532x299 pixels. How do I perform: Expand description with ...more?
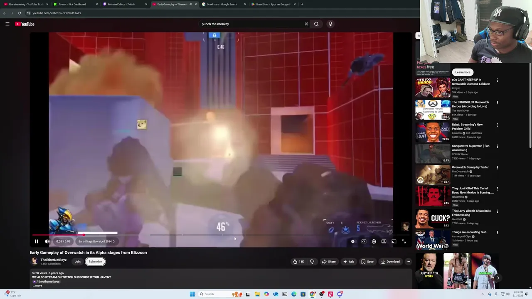click(38, 286)
